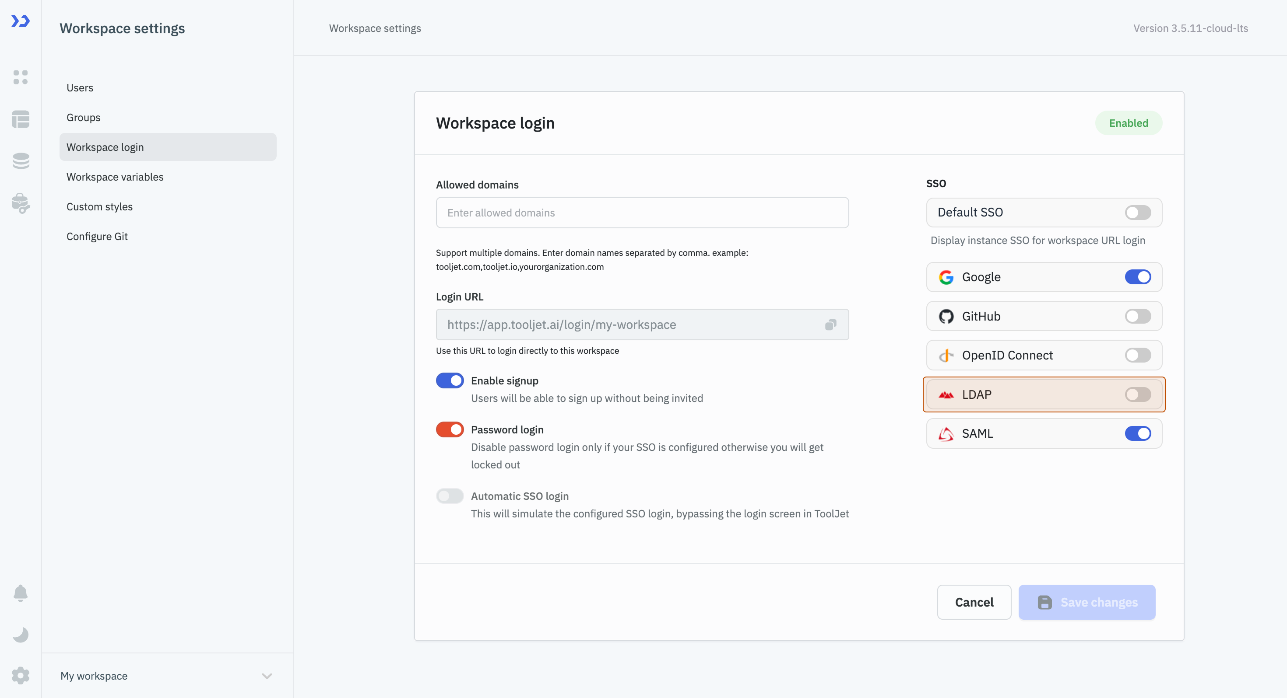The width and height of the screenshot is (1287, 698).
Task: Open the ToolJet database panel
Action: point(21,119)
